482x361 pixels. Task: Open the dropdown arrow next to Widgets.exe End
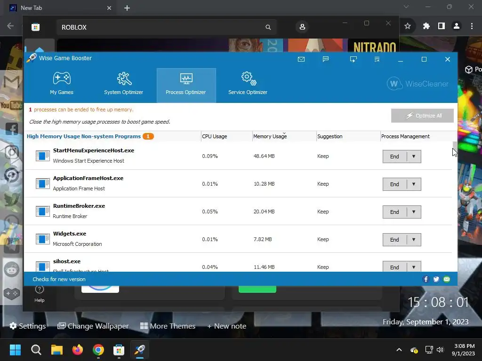(x=414, y=240)
